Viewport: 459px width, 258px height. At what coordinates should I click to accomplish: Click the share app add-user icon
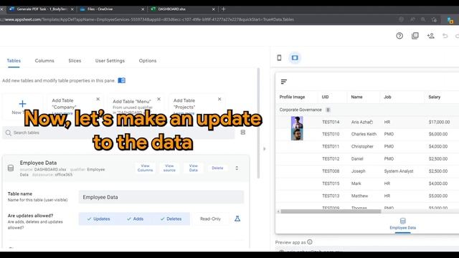click(430, 36)
